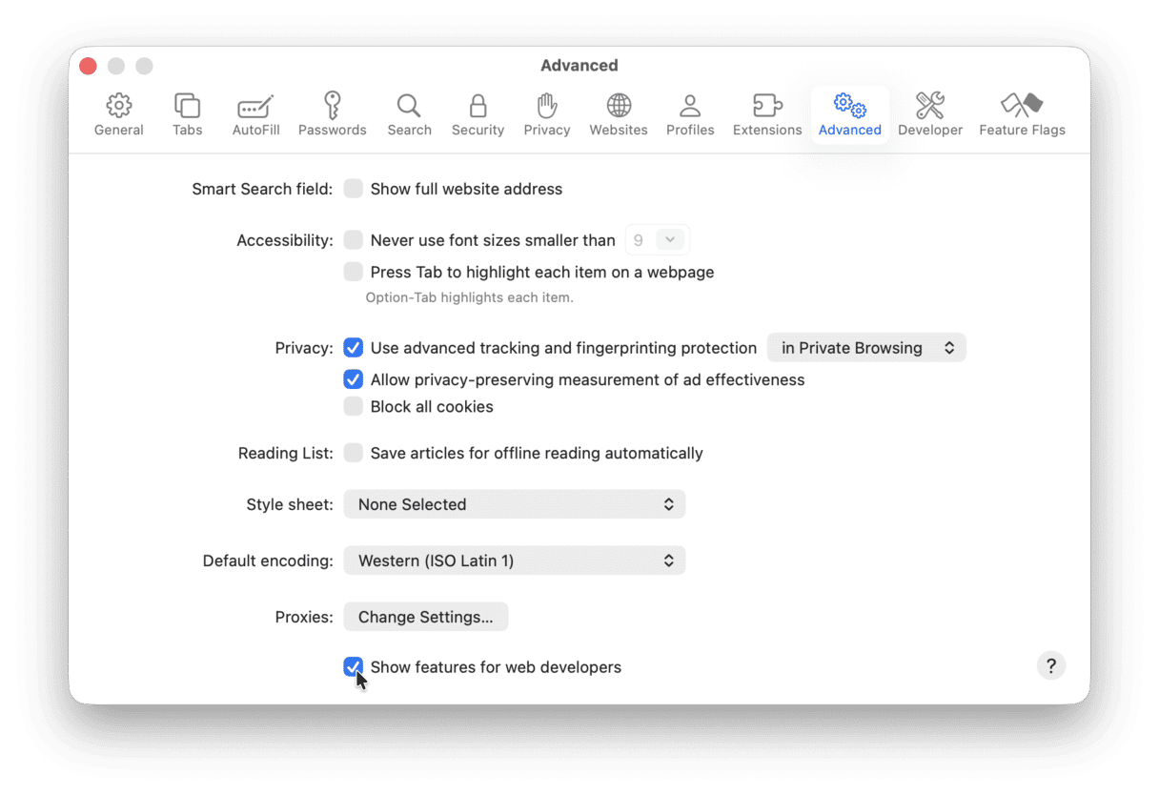Uncheck Show features for web developers
This screenshot has width=1159, height=795.
354,667
